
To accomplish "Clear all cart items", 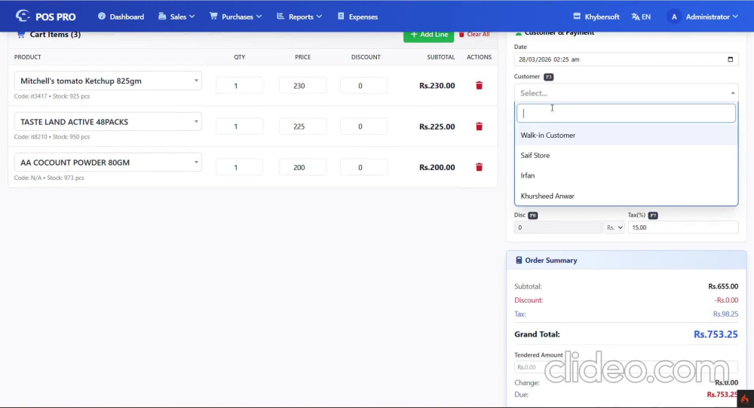I will point(474,35).
